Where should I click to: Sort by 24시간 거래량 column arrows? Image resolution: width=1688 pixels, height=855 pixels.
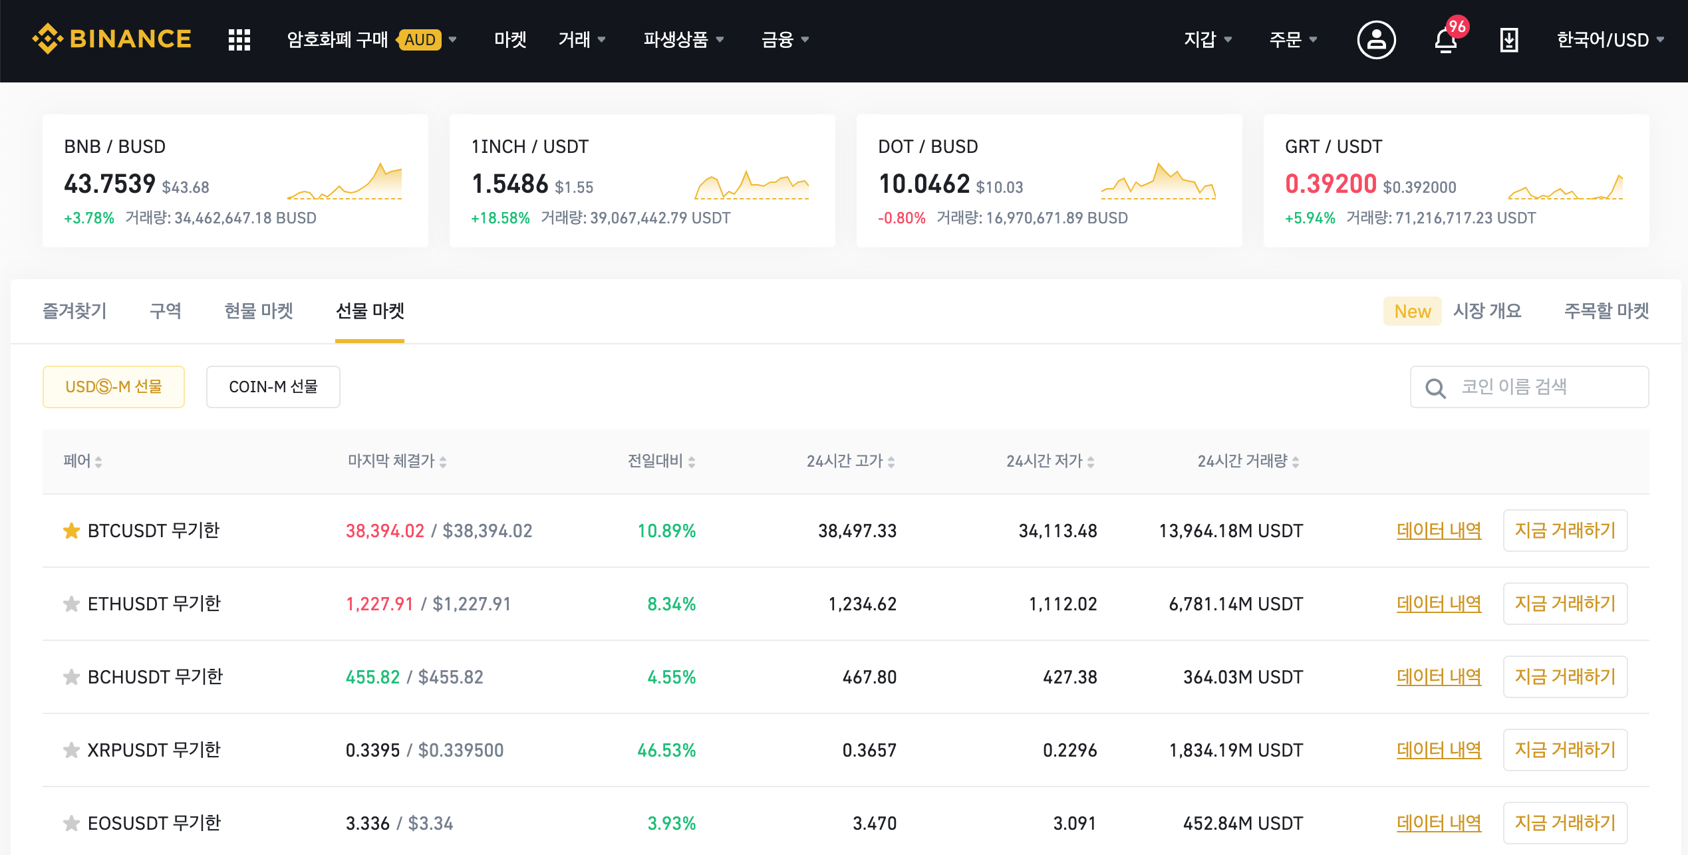coord(1296,461)
